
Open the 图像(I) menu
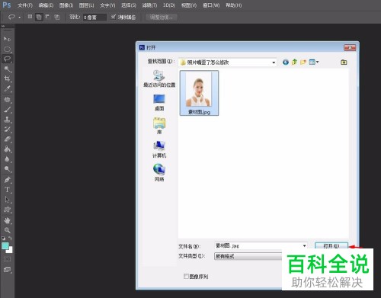coord(66,5)
